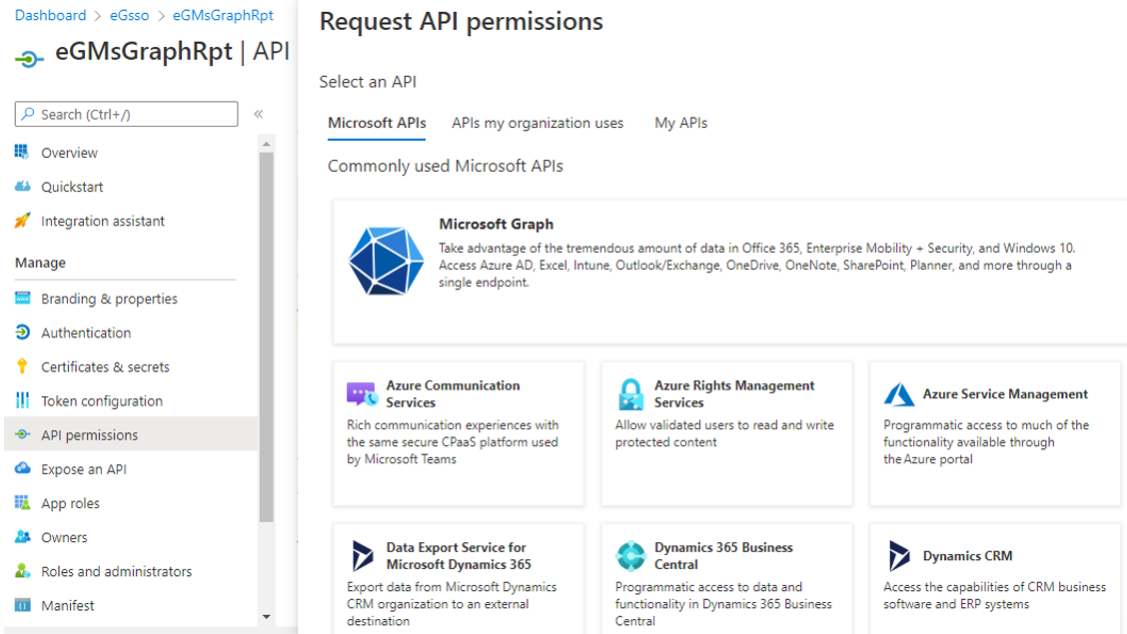1127x634 pixels.
Task: Click the sidebar scrollbar up arrow
Action: [x=267, y=145]
